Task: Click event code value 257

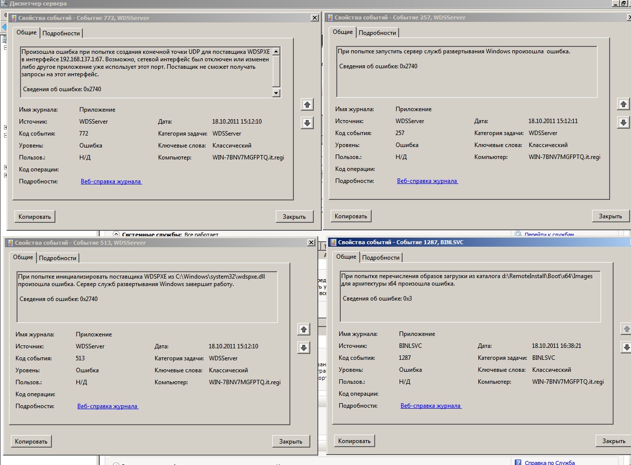Action: (400, 133)
